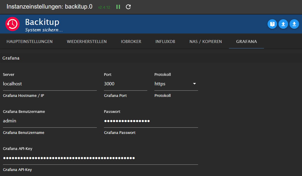Screen dimensions: 302x176
Task: Open the help question-mark button
Action: pos(272,24)
